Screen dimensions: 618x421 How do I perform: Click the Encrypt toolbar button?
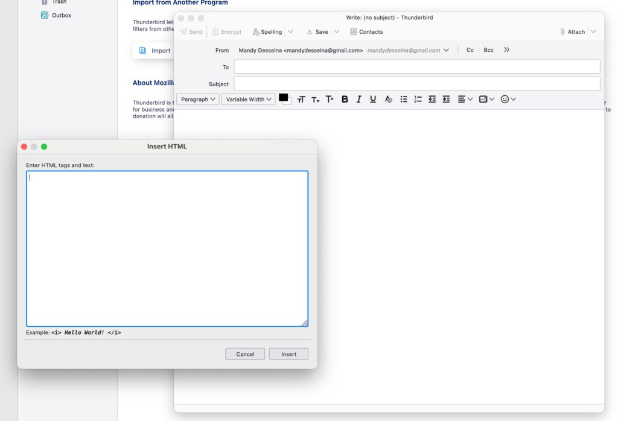227,32
